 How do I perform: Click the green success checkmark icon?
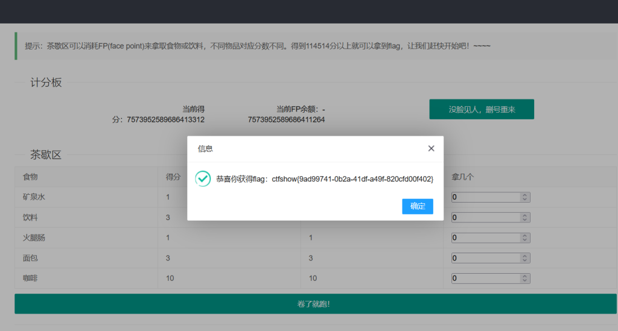pyautogui.click(x=203, y=178)
